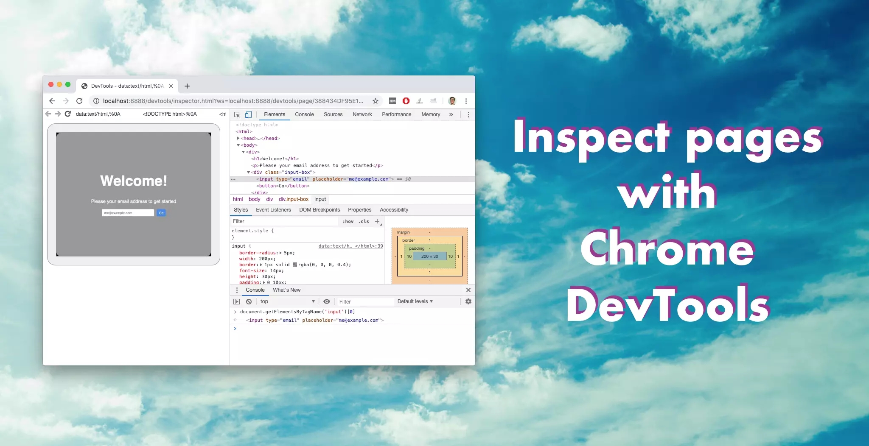Screen dimensions: 869x446
Task: Clear the console with the ban icon
Action: [249, 301]
